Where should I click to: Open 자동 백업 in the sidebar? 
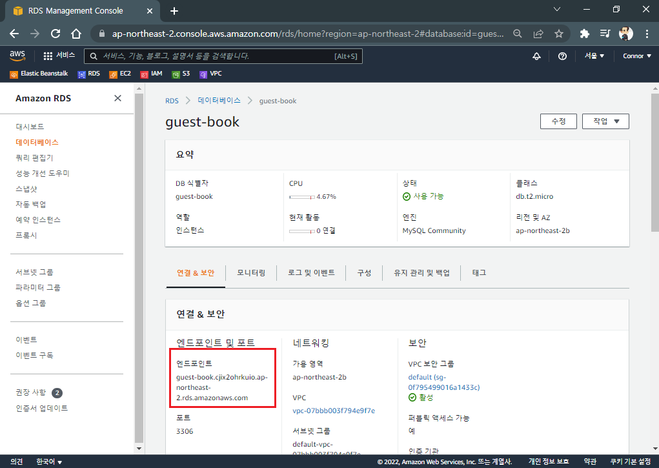point(31,205)
